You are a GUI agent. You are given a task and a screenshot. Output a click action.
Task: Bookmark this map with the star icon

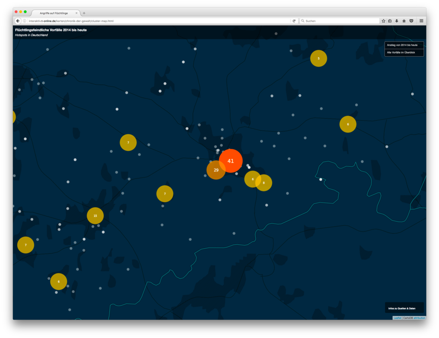(x=383, y=21)
